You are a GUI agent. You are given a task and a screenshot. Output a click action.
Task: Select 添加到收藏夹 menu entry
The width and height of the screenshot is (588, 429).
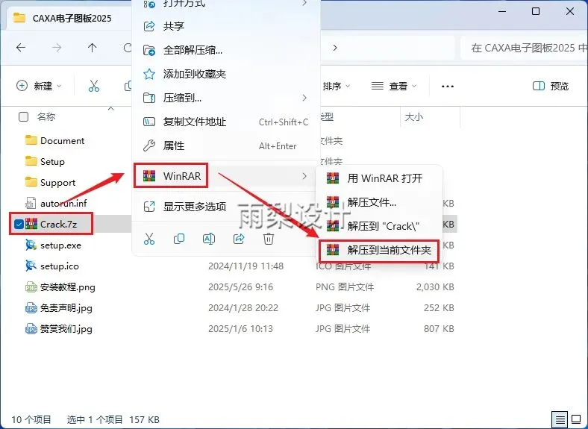226,74
